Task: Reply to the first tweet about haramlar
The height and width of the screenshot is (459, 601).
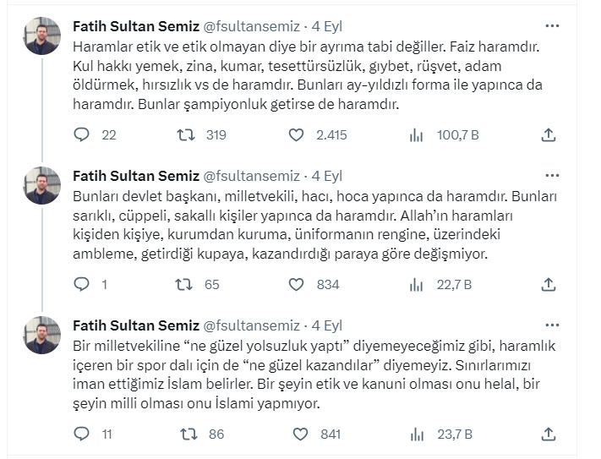Action: pyautogui.click(x=81, y=134)
